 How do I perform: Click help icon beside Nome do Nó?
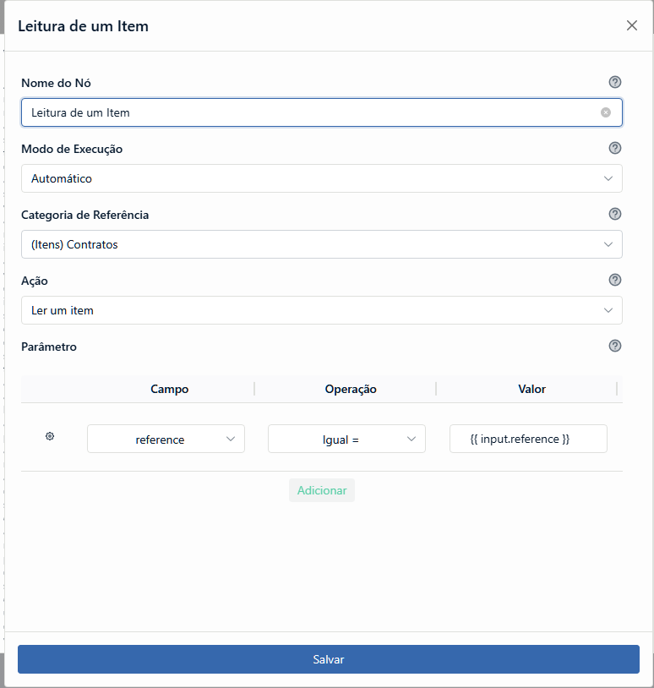coord(615,82)
